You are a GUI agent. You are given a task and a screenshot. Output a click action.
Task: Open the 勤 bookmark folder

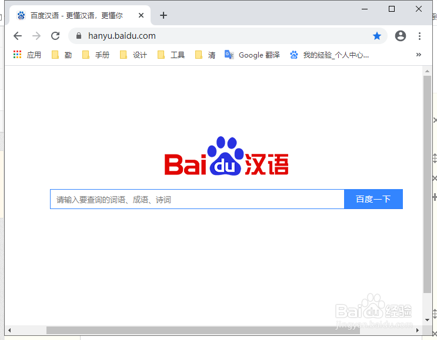click(62, 55)
